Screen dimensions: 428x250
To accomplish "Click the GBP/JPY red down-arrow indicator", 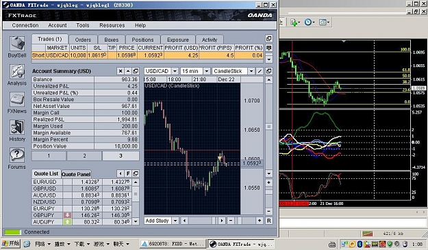I will tap(67, 215).
